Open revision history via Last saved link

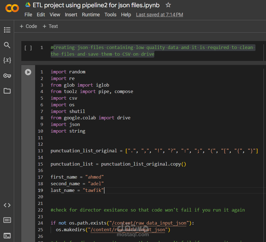[159, 15]
